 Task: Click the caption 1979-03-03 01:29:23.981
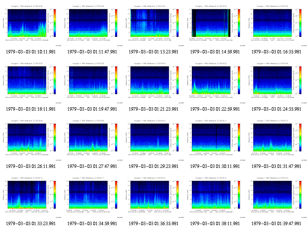point(153,166)
